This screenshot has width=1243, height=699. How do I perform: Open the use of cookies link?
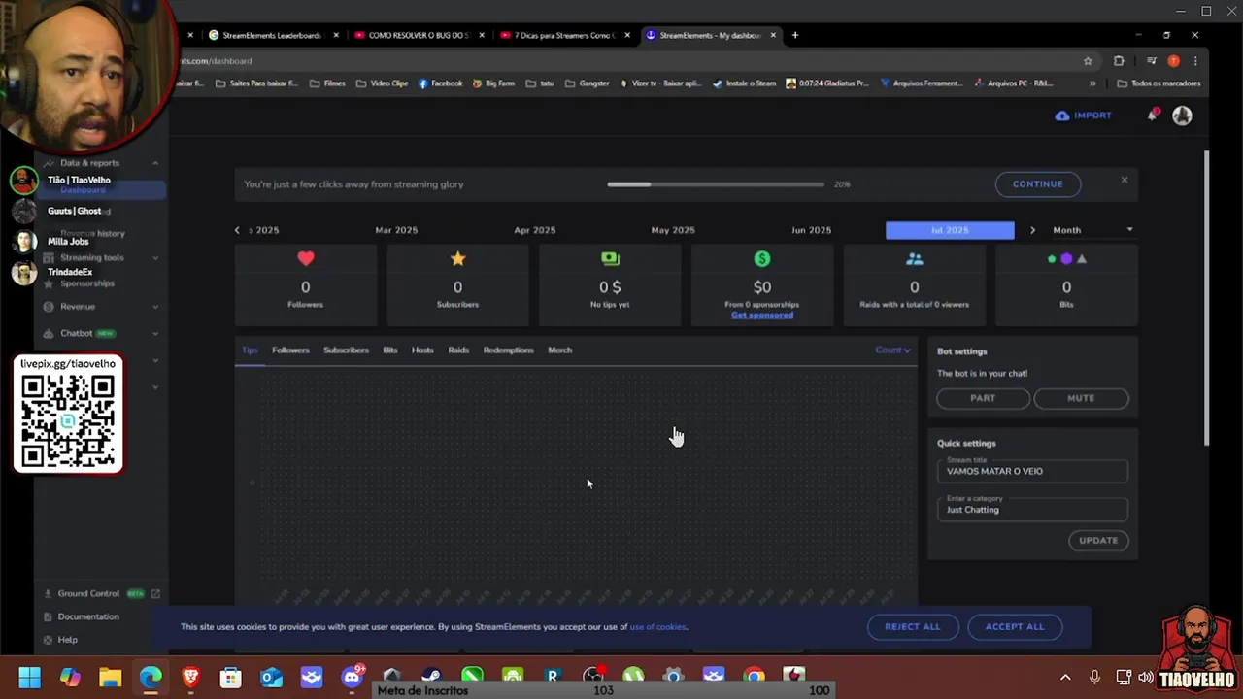pyautogui.click(x=657, y=627)
